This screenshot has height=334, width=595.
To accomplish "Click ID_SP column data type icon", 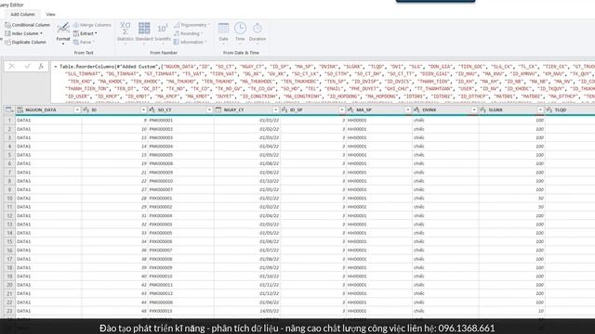I will coord(284,109).
